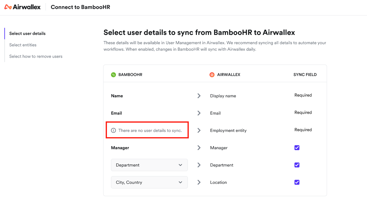Click the info icon beside no user details message

113,130
